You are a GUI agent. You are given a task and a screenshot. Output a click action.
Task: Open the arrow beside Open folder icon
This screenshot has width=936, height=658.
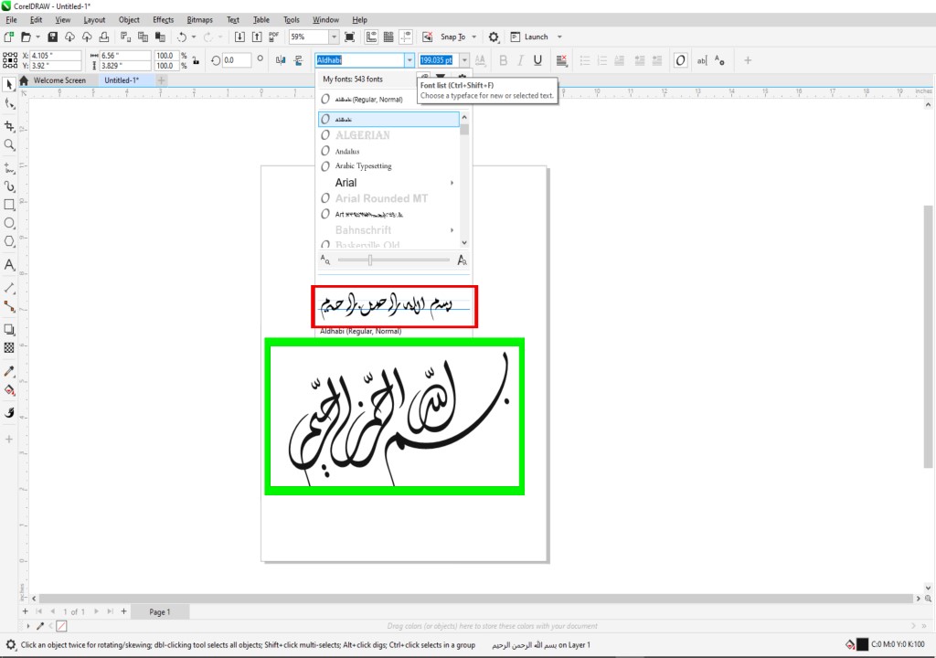(37, 37)
